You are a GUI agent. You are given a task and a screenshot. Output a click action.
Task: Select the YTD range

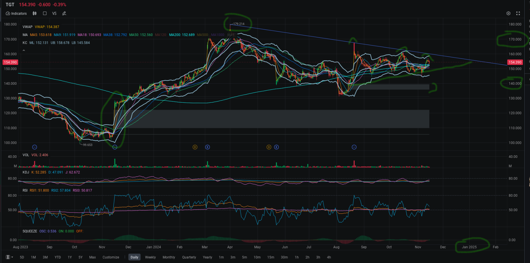point(58,257)
